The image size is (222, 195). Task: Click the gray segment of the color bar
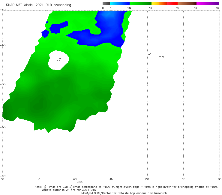106,4
